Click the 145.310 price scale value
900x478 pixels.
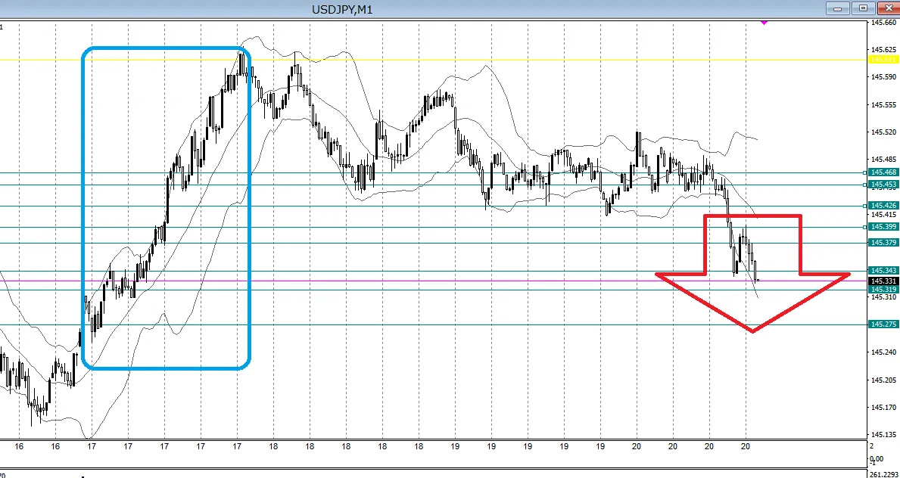tap(884, 297)
